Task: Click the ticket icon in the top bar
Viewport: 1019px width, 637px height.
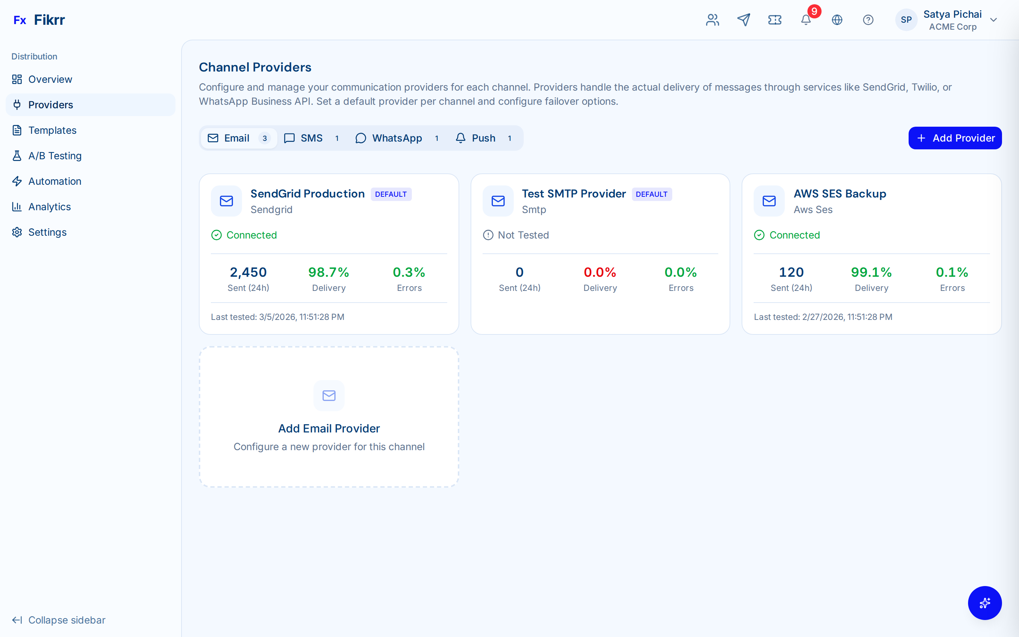Action: pyautogui.click(x=775, y=20)
